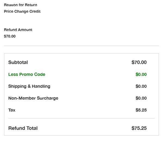163x142 pixels.
Task: Click the Non-Member Surcharge label
Action: tap(33, 98)
